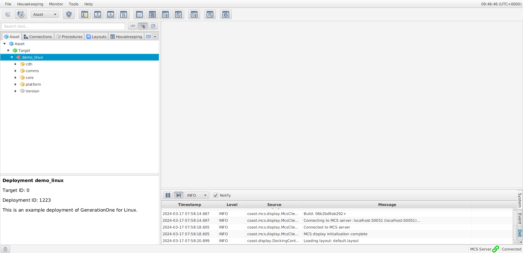
Task: Open the search-person window toolbar icon
Action: point(85,14)
